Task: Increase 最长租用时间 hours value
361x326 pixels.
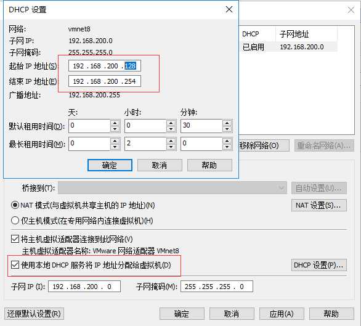Action: [171, 141]
